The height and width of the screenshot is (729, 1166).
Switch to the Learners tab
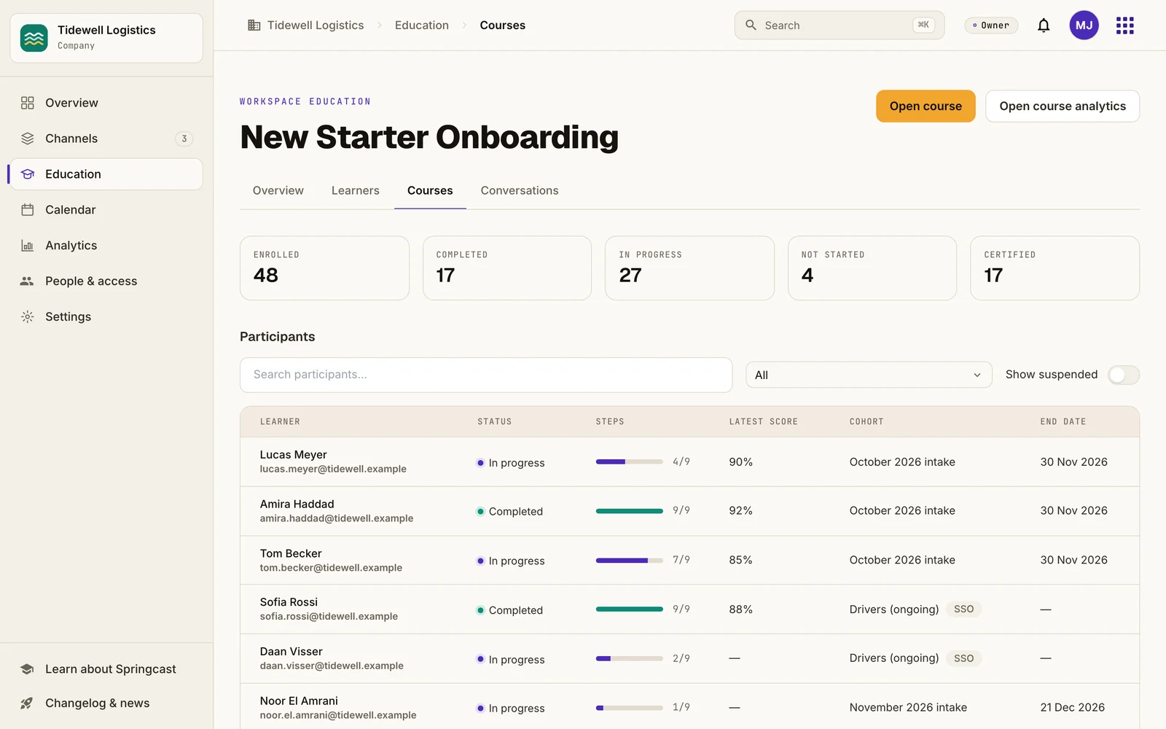[356, 191]
